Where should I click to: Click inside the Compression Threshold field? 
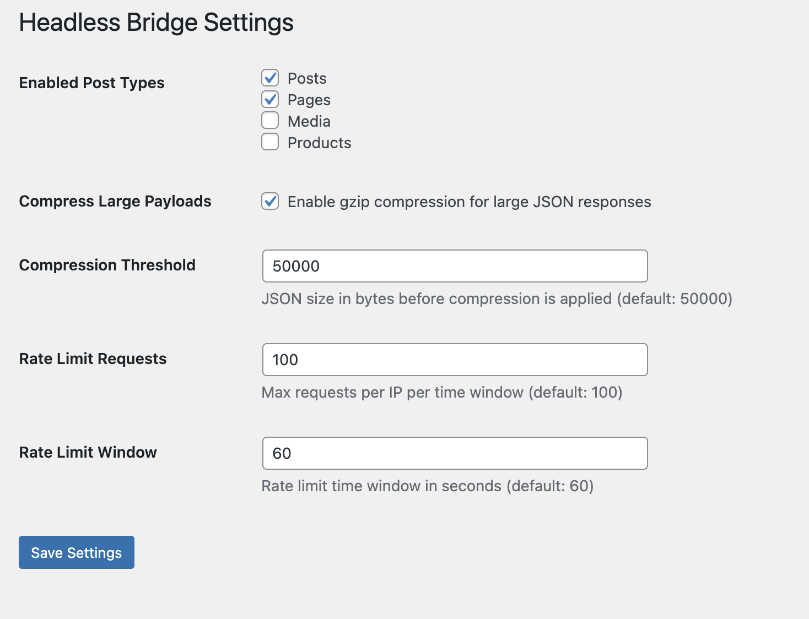tap(455, 266)
